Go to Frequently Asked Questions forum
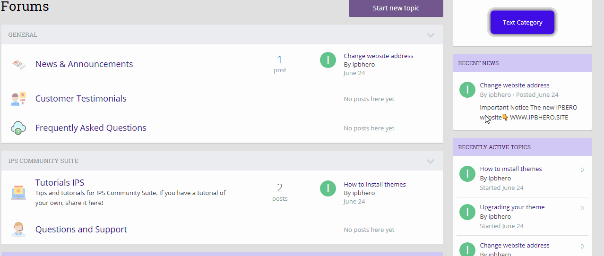Viewport: 604px width, 256px height. tap(91, 128)
